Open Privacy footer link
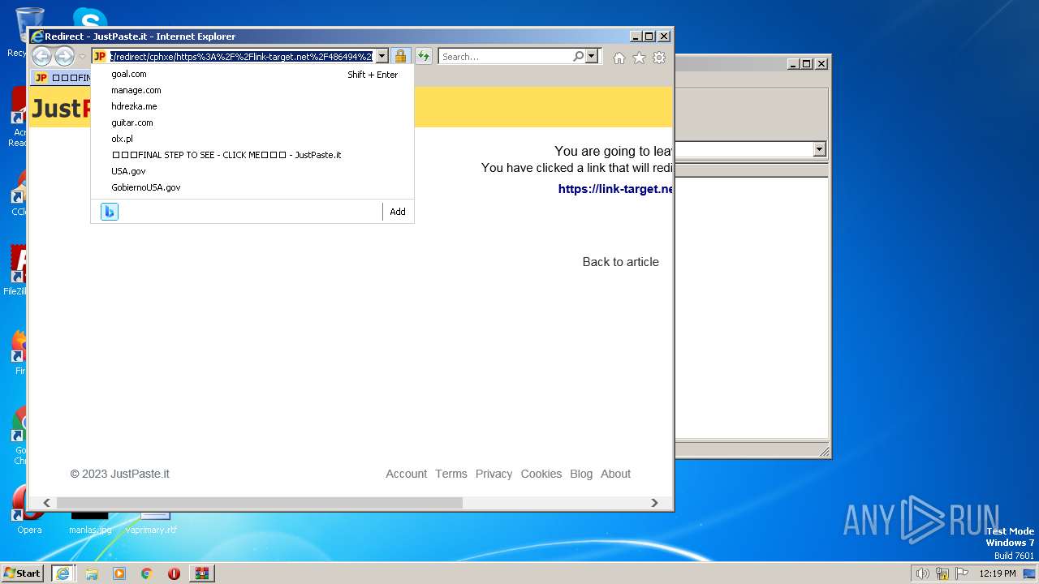Screen dimensions: 1039x584 (x=494, y=474)
